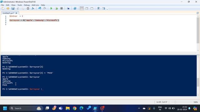This screenshot has height=112, width=200.
Task: Create a new script with the New icon
Action: [3, 8]
